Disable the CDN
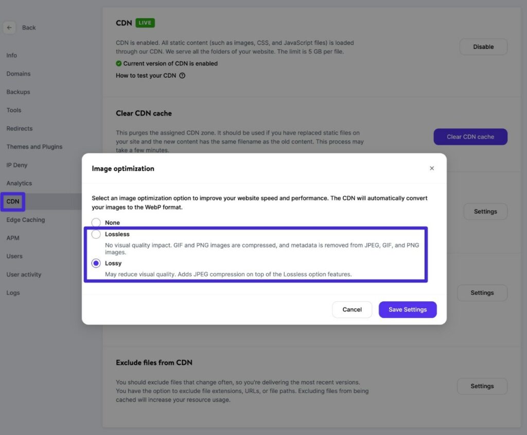 [483, 46]
